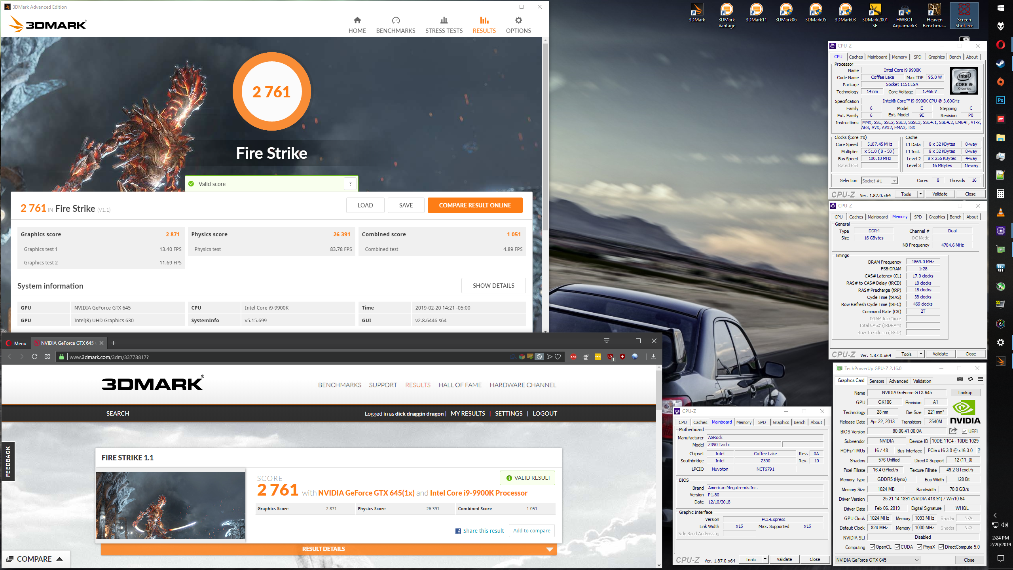Click SAVE result button in 3DMark
The width and height of the screenshot is (1013, 570).
tap(406, 205)
